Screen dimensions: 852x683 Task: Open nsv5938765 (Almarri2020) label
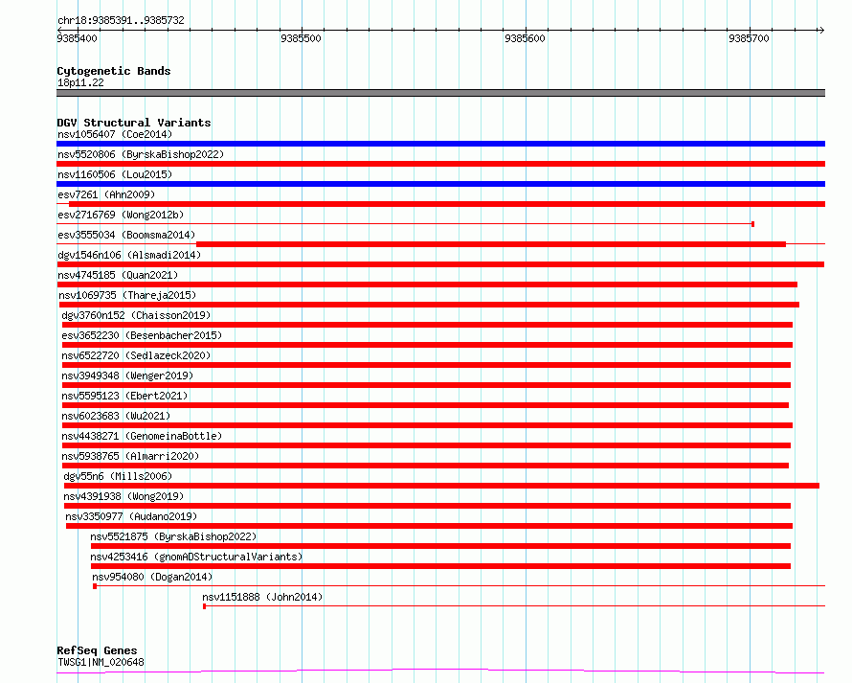(x=130, y=456)
